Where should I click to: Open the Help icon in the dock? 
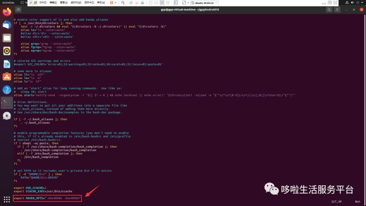pyautogui.click(x=7, y=90)
